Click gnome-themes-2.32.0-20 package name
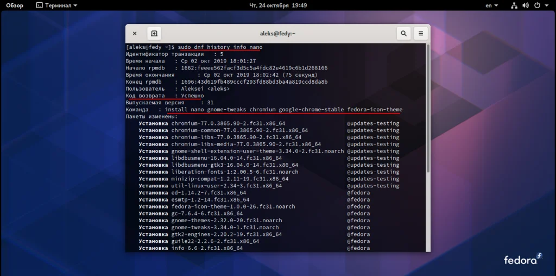Viewport: 556px width, 276px height. pyautogui.click(x=226, y=220)
